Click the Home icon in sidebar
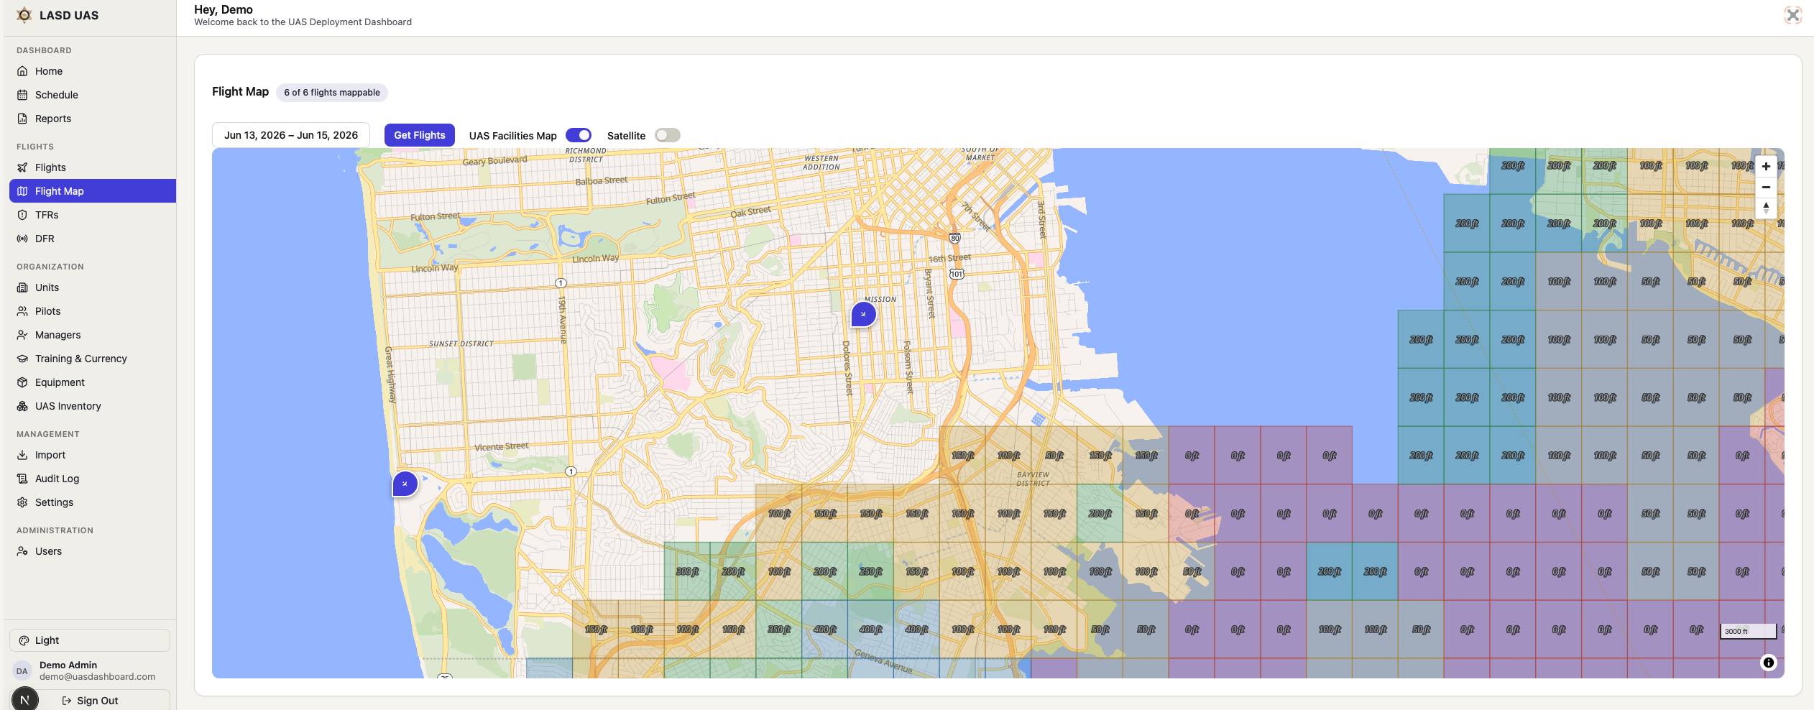1814x710 pixels. (22, 71)
